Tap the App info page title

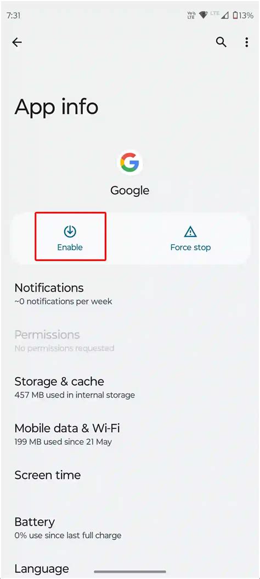(x=56, y=107)
